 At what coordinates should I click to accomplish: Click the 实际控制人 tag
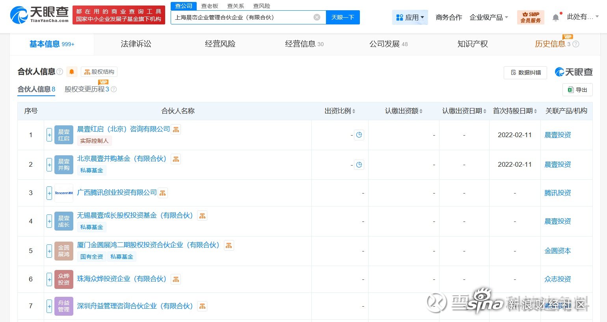[x=94, y=141]
